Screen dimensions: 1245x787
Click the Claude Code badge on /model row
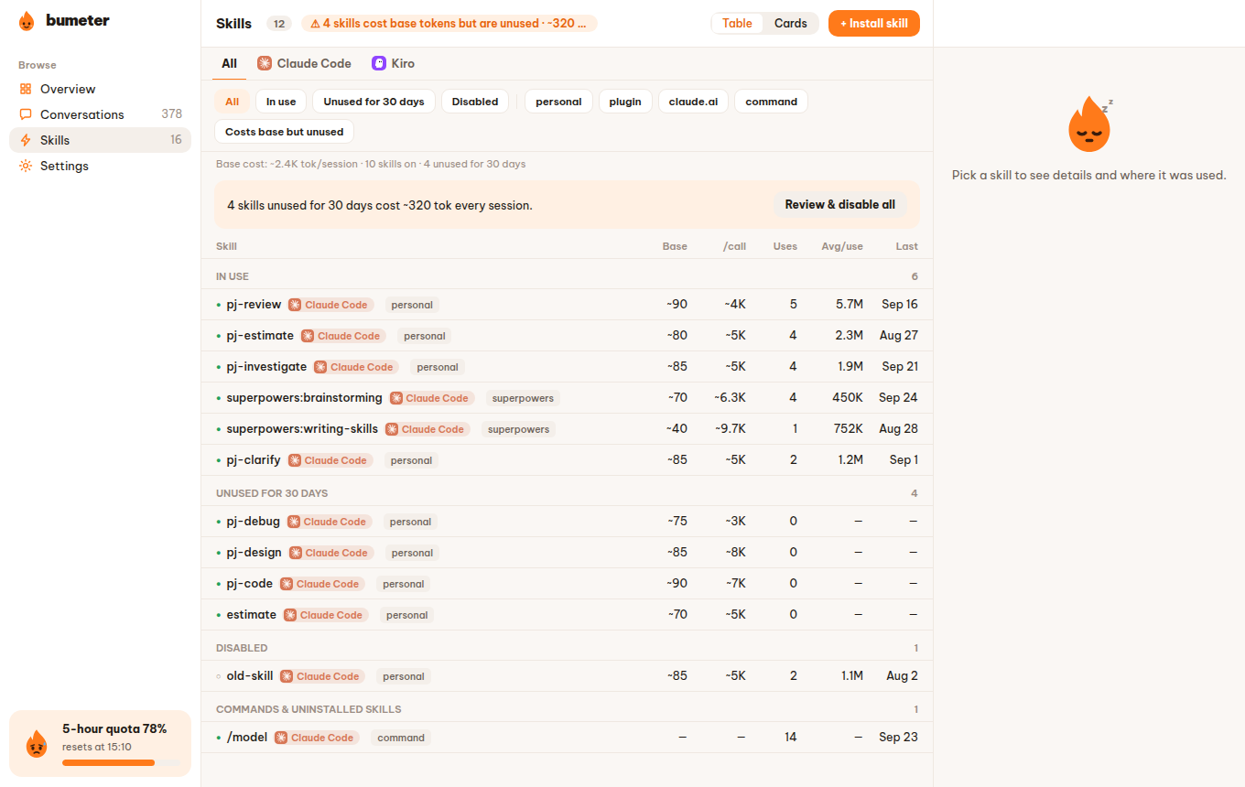coord(317,738)
